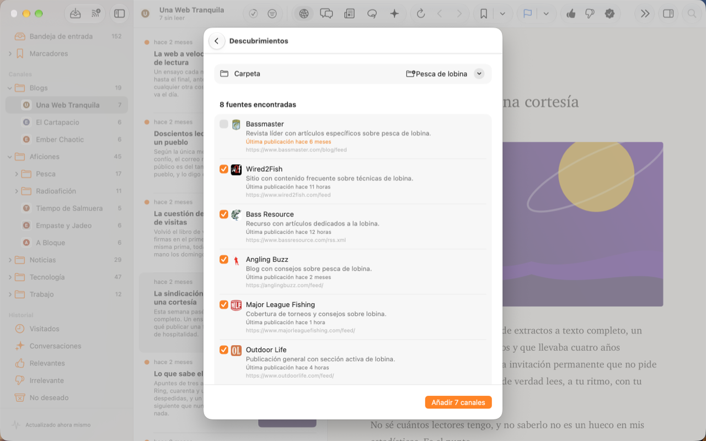Image resolution: width=706 pixels, height=441 pixels.
Task: Uncheck the Wired2Fish source checkbox
Action: coord(224,169)
